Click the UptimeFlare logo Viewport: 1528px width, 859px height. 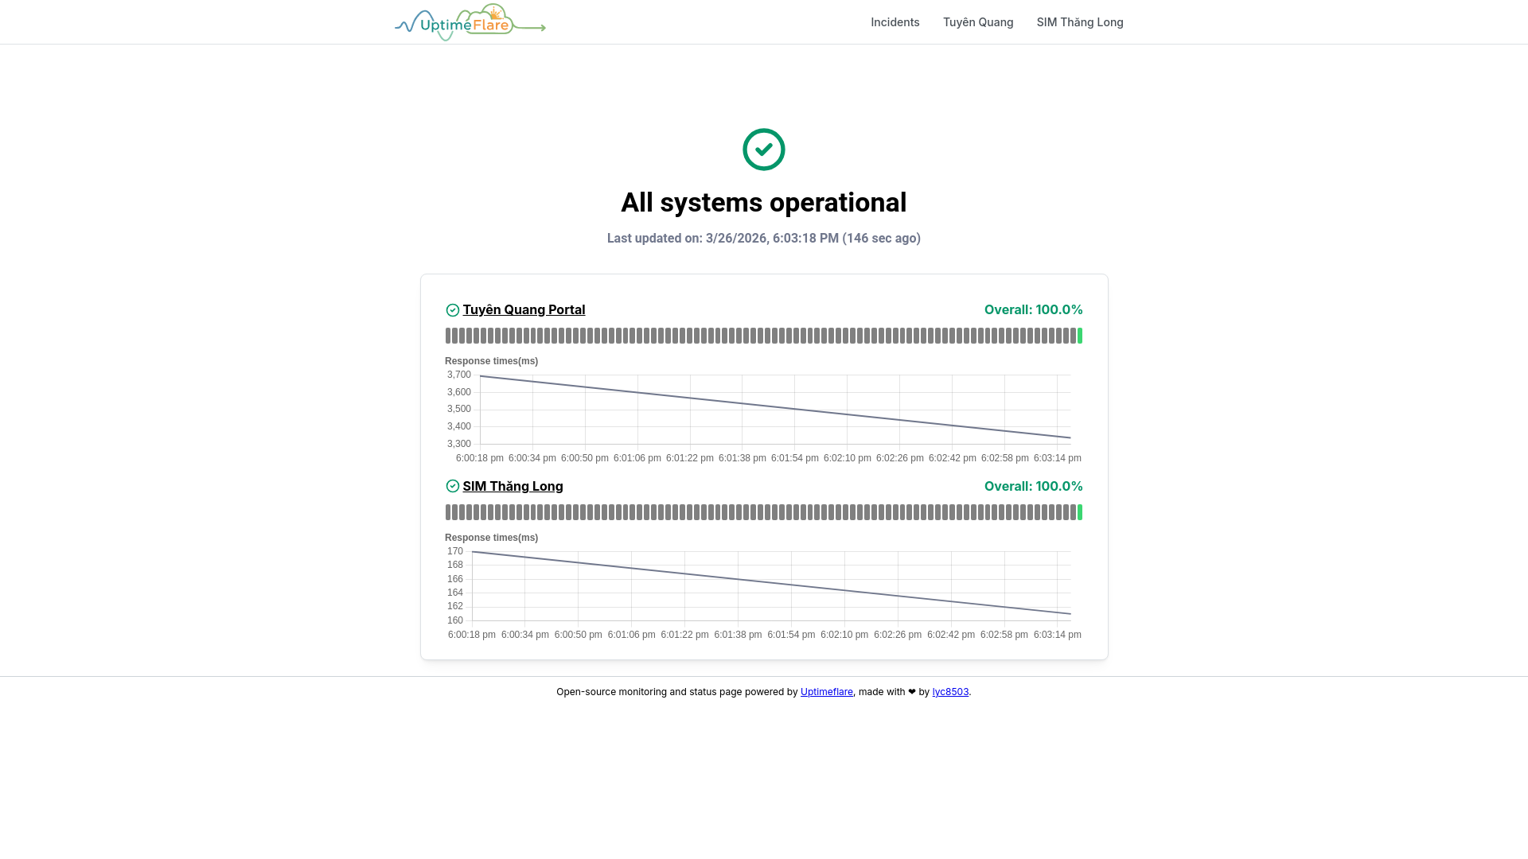tap(470, 22)
